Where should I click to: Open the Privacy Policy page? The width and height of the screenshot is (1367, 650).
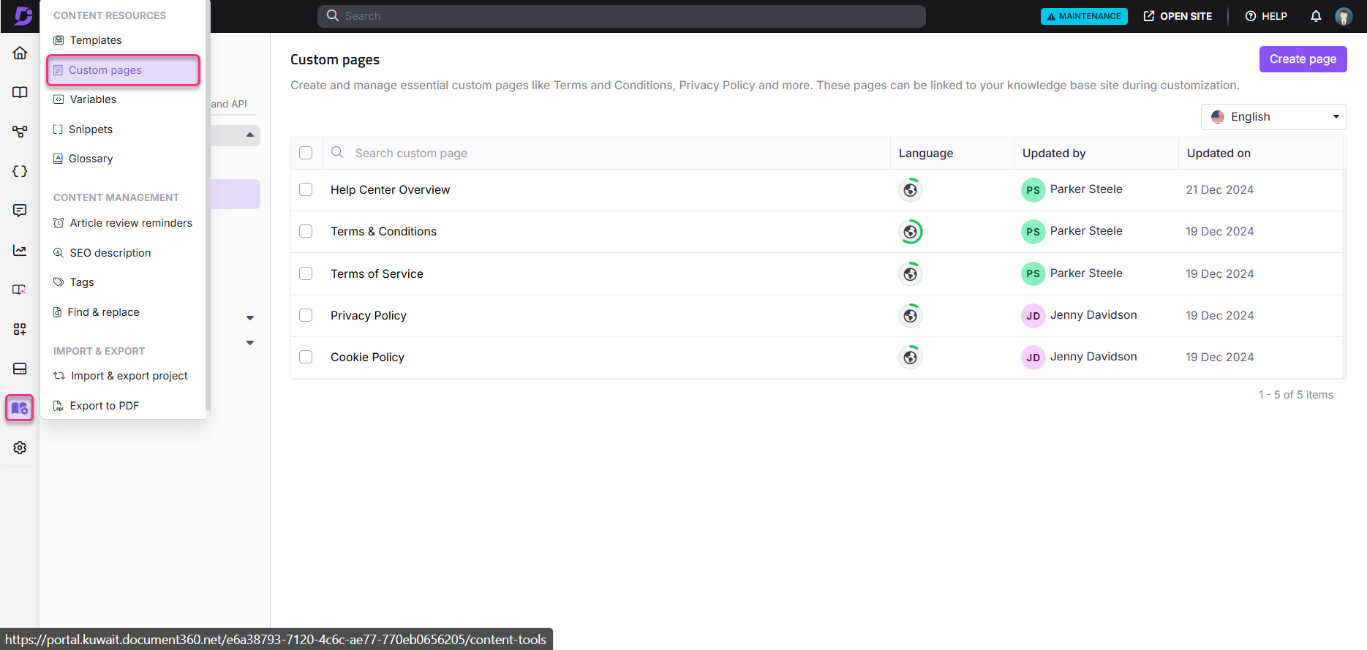coord(368,316)
